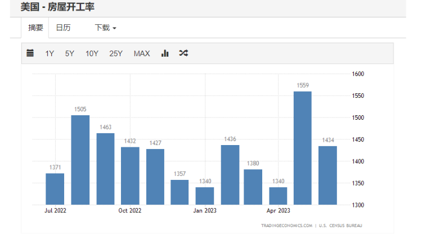Click the compare shuffle arrows icon
Screen dimensions: 422x235
[183, 53]
